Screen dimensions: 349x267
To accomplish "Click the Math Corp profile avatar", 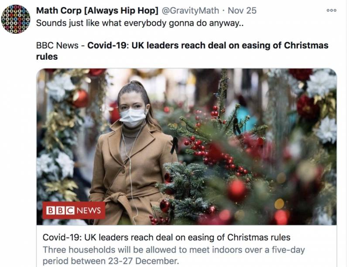I will pyautogui.click(x=16, y=19).
